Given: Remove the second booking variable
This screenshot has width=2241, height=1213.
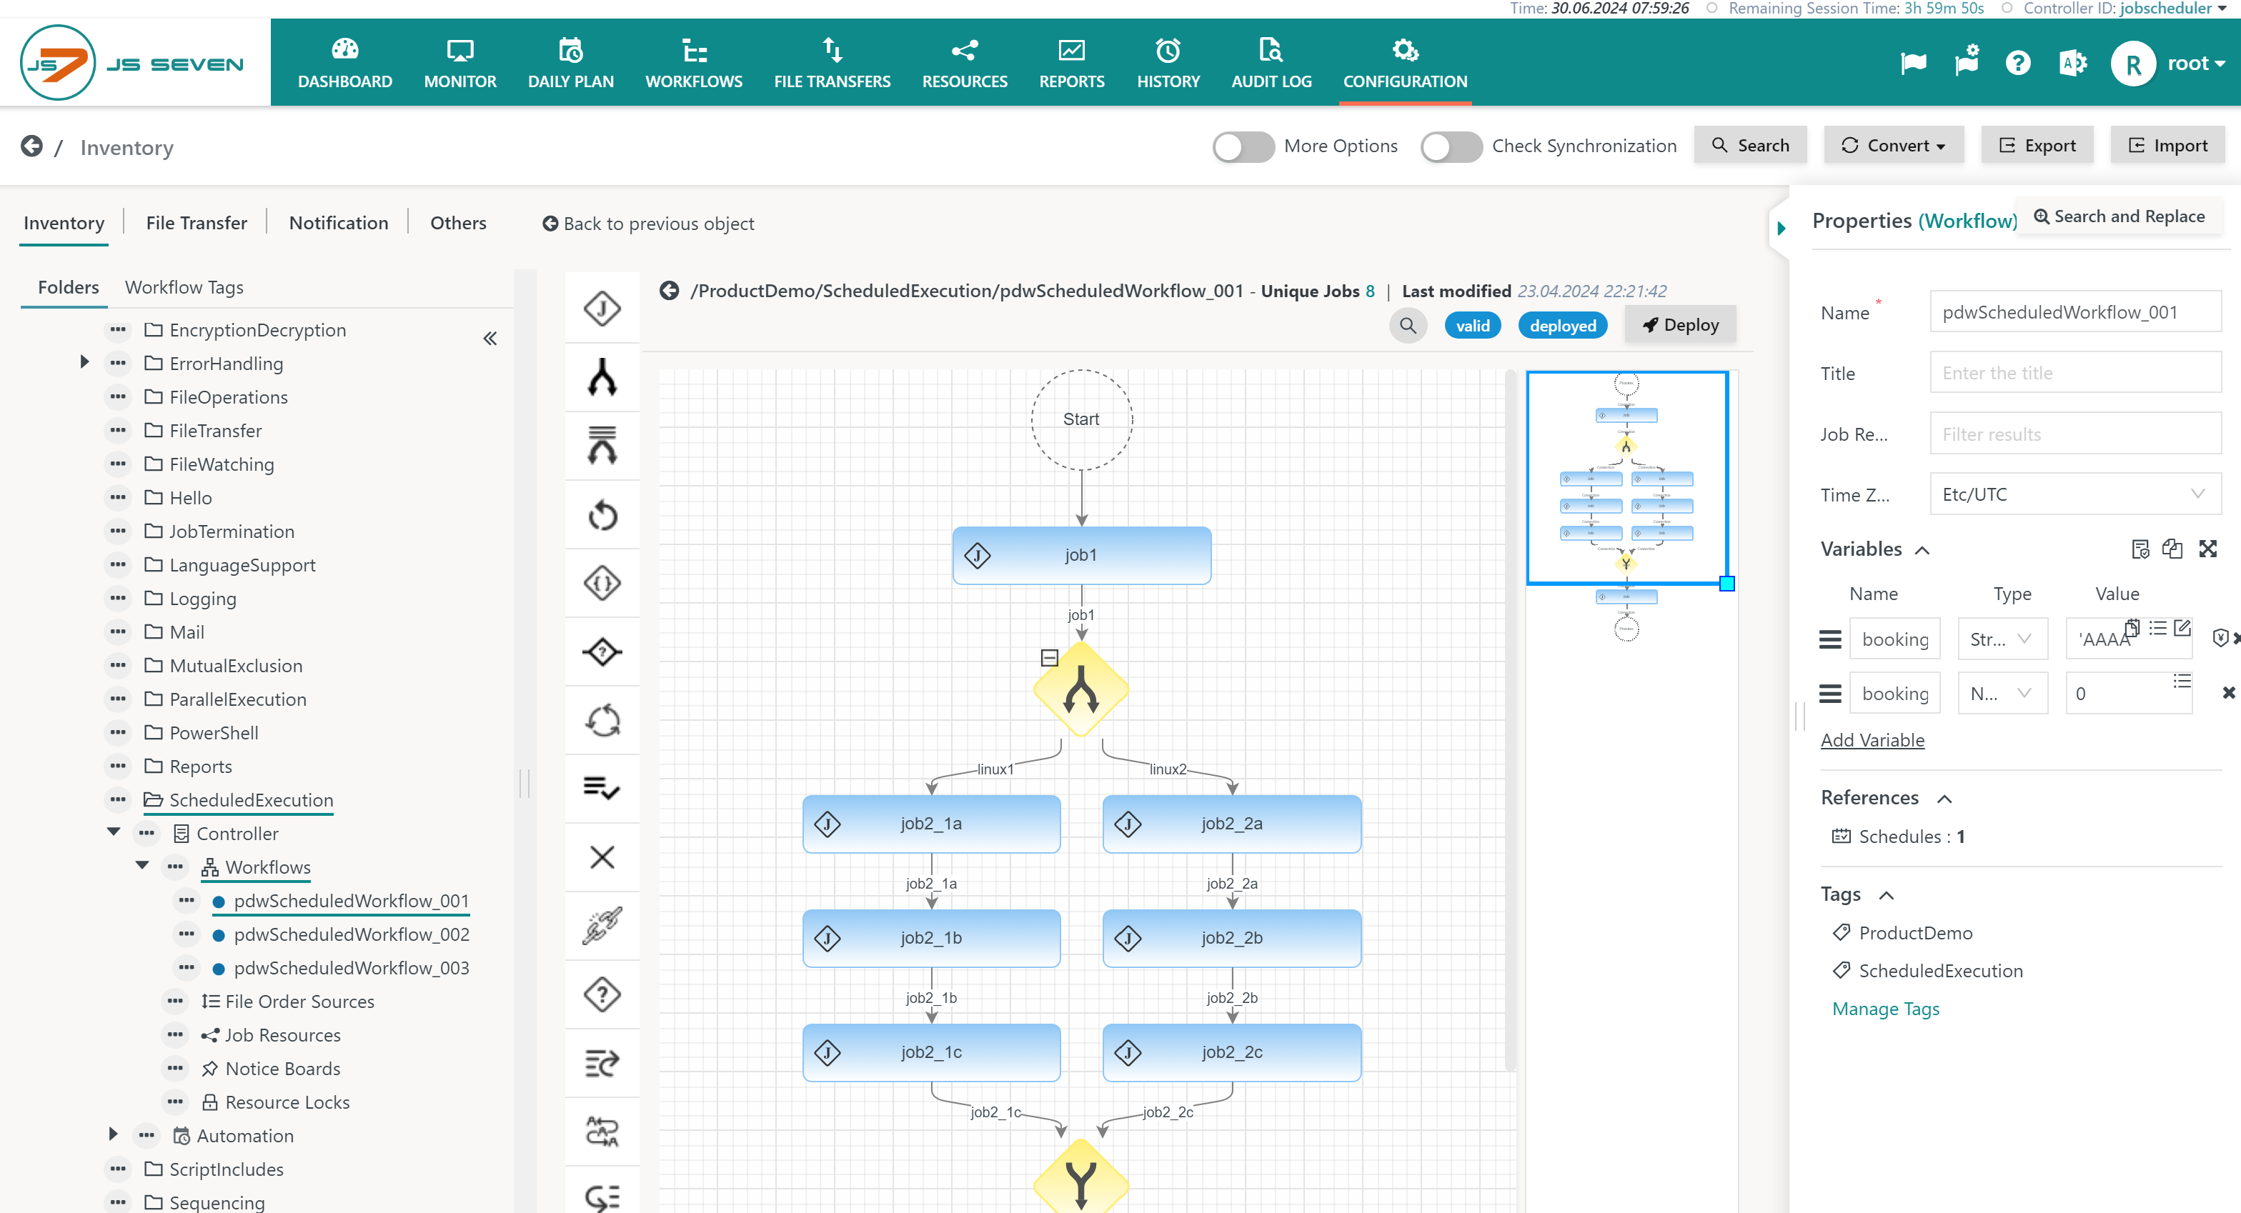Looking at the screenshot, I should (2228, 693).
